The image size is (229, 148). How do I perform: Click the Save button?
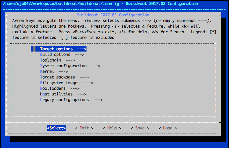[140, 128]
